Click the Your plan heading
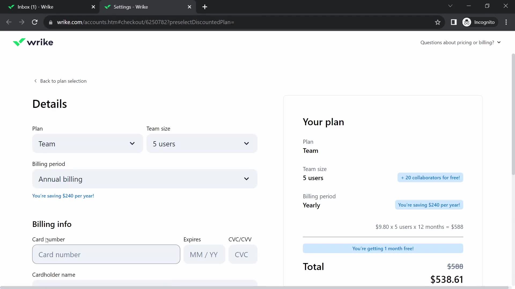 323,122
